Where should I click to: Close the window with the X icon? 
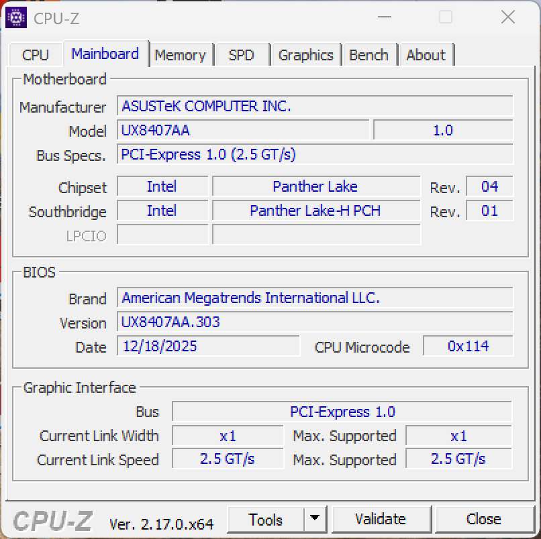coord(507,18)
